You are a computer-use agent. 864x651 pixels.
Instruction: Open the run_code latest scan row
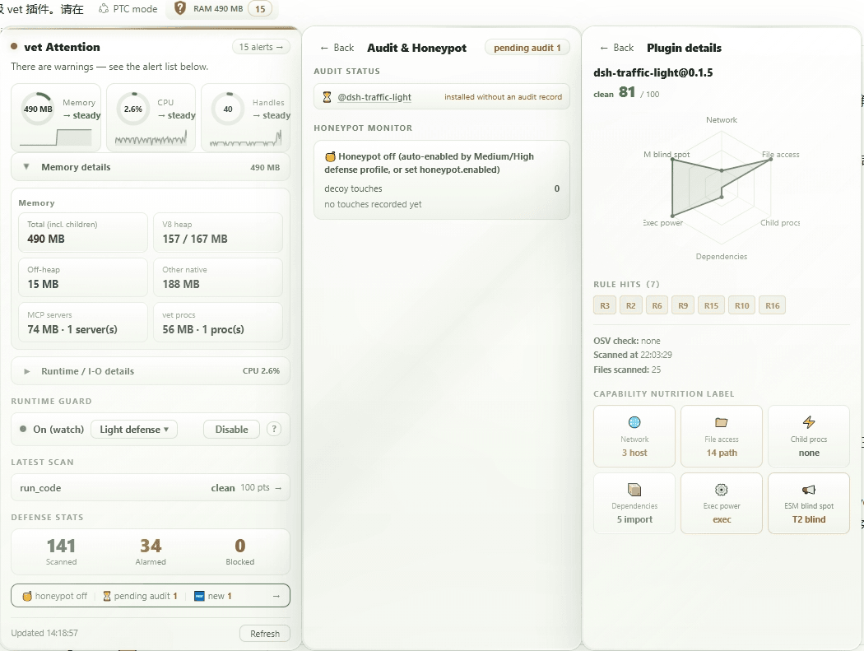(151, 488)
